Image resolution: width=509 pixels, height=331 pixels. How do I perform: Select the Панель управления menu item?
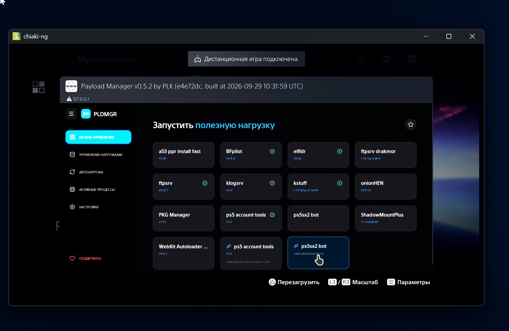click(98, 137)
